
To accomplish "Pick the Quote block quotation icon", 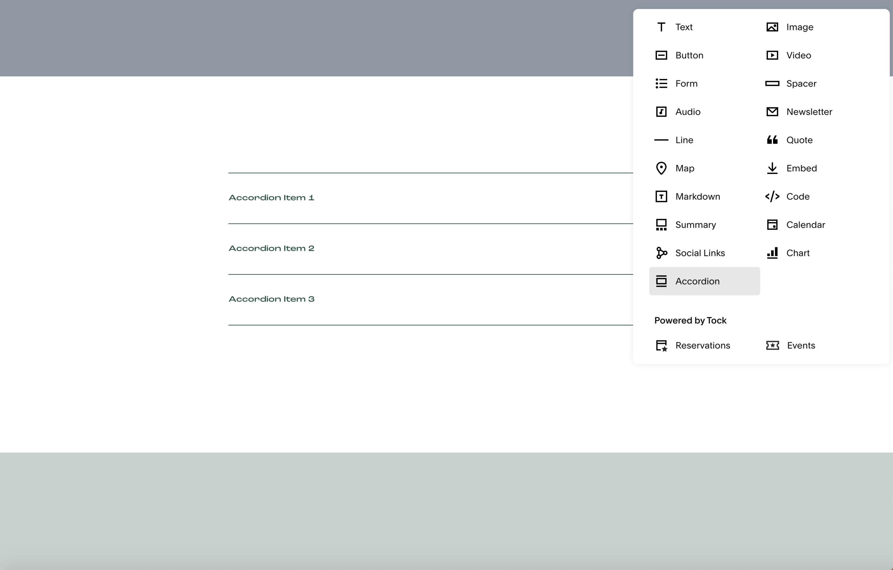I will pos(772,140).
